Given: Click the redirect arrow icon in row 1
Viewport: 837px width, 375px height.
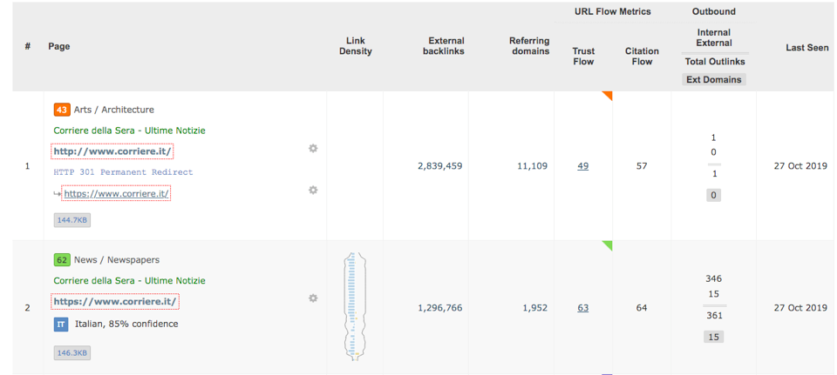Looking at the screenshot, I should click(x=58, y=194).
